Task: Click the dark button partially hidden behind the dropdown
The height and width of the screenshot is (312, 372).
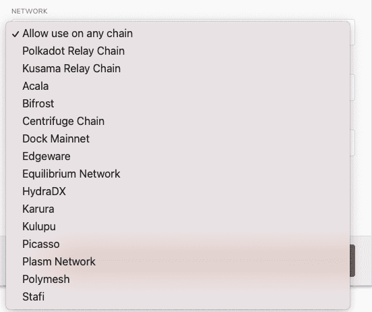Action: click(x=352, y=261)
